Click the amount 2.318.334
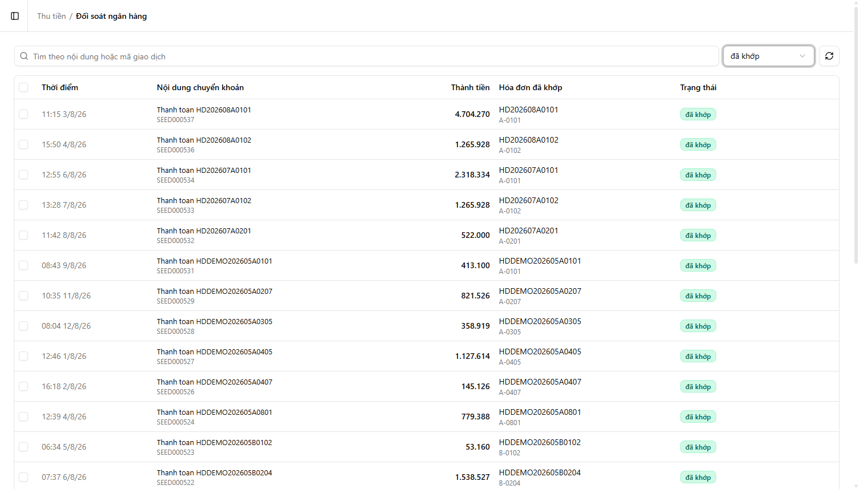Screen dimensions: 859x489 pyautogui.click(x=472, y=175)
